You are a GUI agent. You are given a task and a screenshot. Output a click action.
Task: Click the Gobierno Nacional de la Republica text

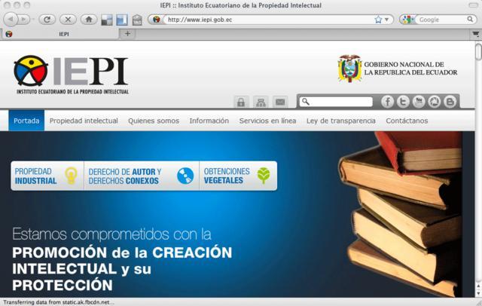(x=410, y=69)
